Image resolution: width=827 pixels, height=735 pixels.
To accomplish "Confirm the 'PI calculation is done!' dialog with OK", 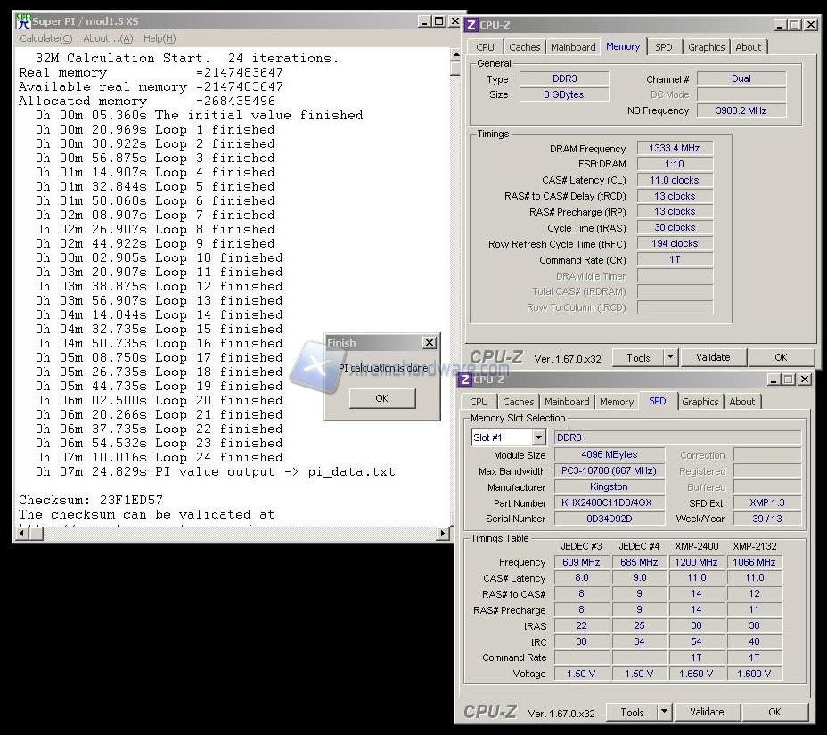I will pyautogui.click(x=381, y=398).
